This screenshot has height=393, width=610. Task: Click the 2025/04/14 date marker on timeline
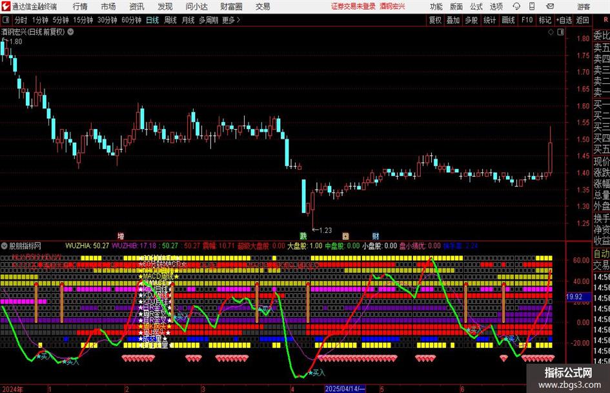click(x=345, y=388)
